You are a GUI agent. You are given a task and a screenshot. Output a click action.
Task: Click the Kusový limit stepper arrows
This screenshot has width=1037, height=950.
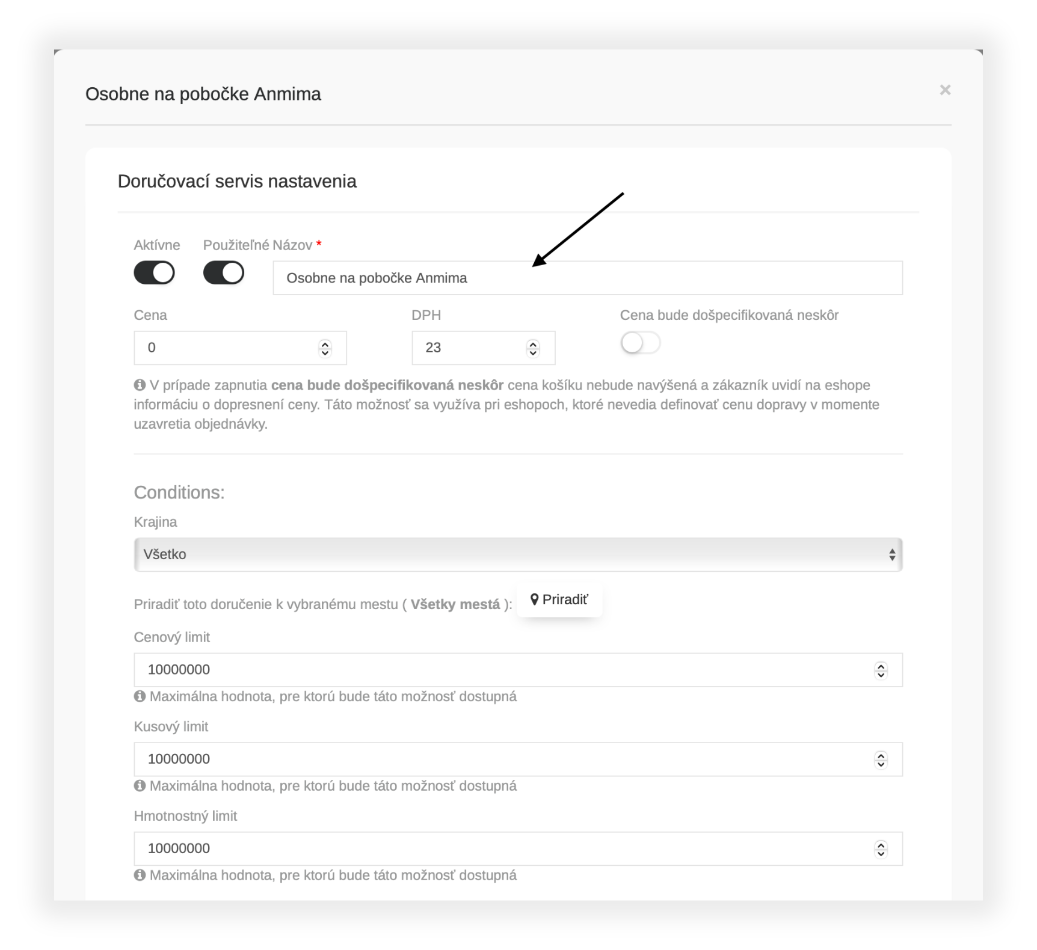click(881, 760)
